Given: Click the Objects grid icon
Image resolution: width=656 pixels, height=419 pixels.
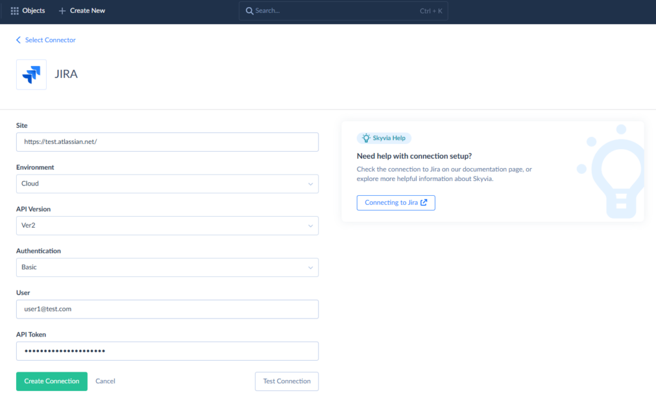Looking at the screenshot, I should pyautogui.click(x=15, y=10).
